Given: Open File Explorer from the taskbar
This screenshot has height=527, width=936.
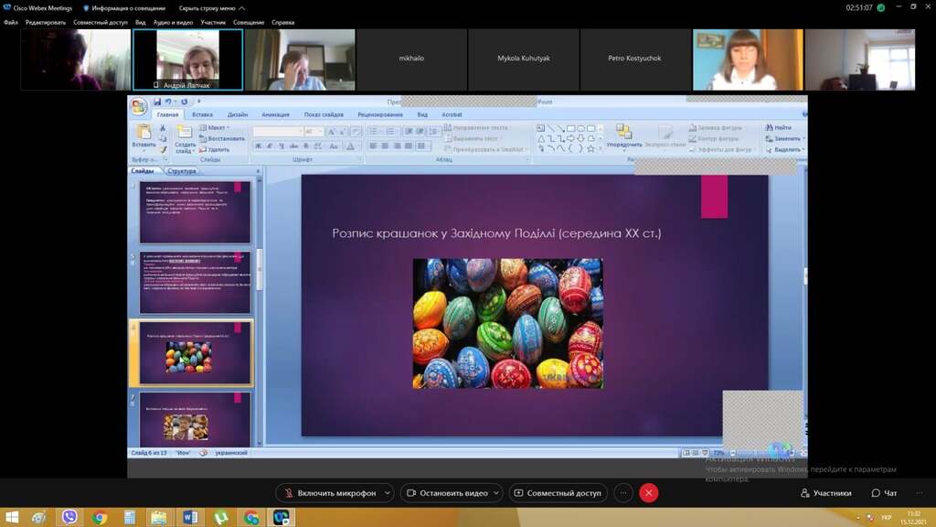Looking at the screenshot, I should 159,518.
